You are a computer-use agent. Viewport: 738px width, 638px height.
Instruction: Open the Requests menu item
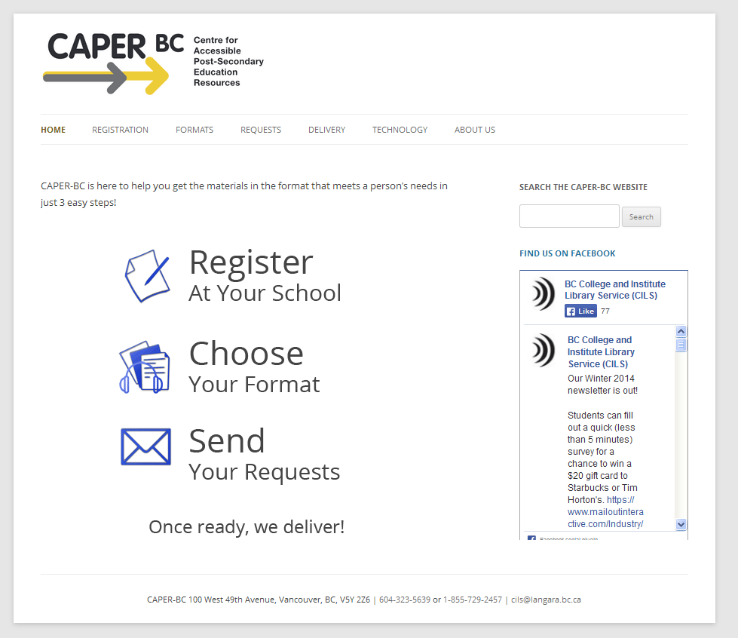pyautogui.click(x=261, y=130)
